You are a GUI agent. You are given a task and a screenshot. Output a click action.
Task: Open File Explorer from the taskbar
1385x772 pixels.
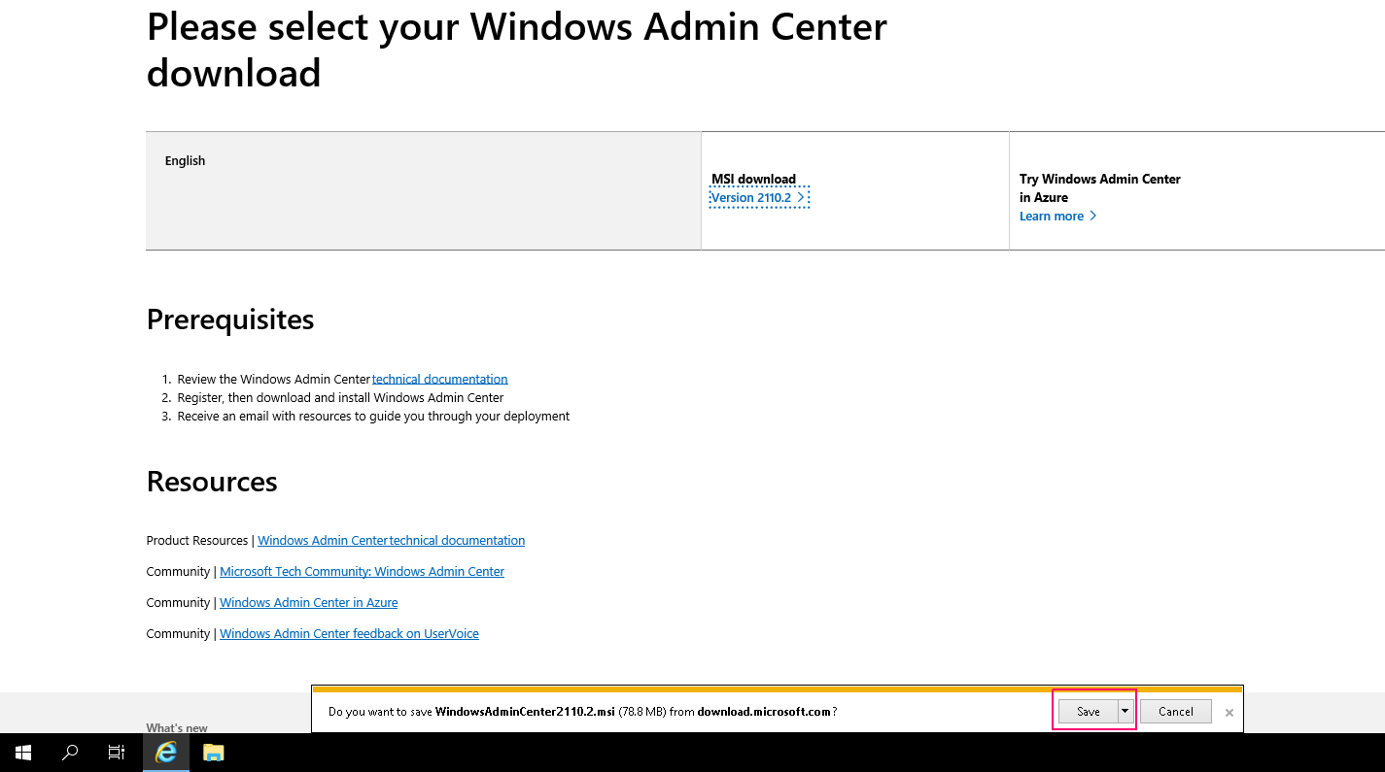coord(214,753)
